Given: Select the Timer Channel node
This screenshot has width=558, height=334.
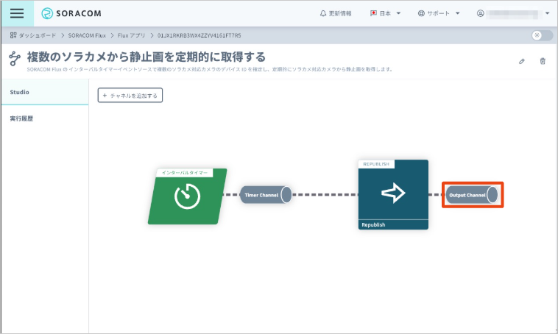Looking at the screenshot, I should [x=266, y=195].
